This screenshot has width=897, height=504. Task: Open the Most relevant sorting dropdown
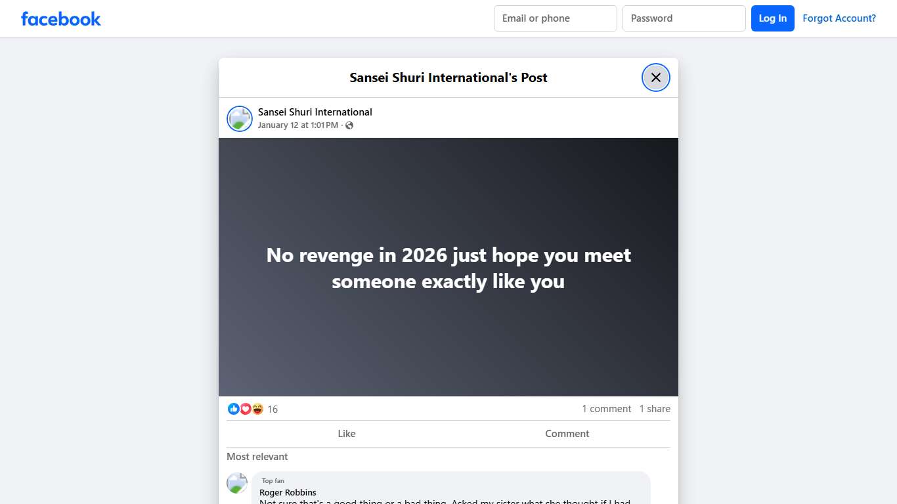coord(257,456)
